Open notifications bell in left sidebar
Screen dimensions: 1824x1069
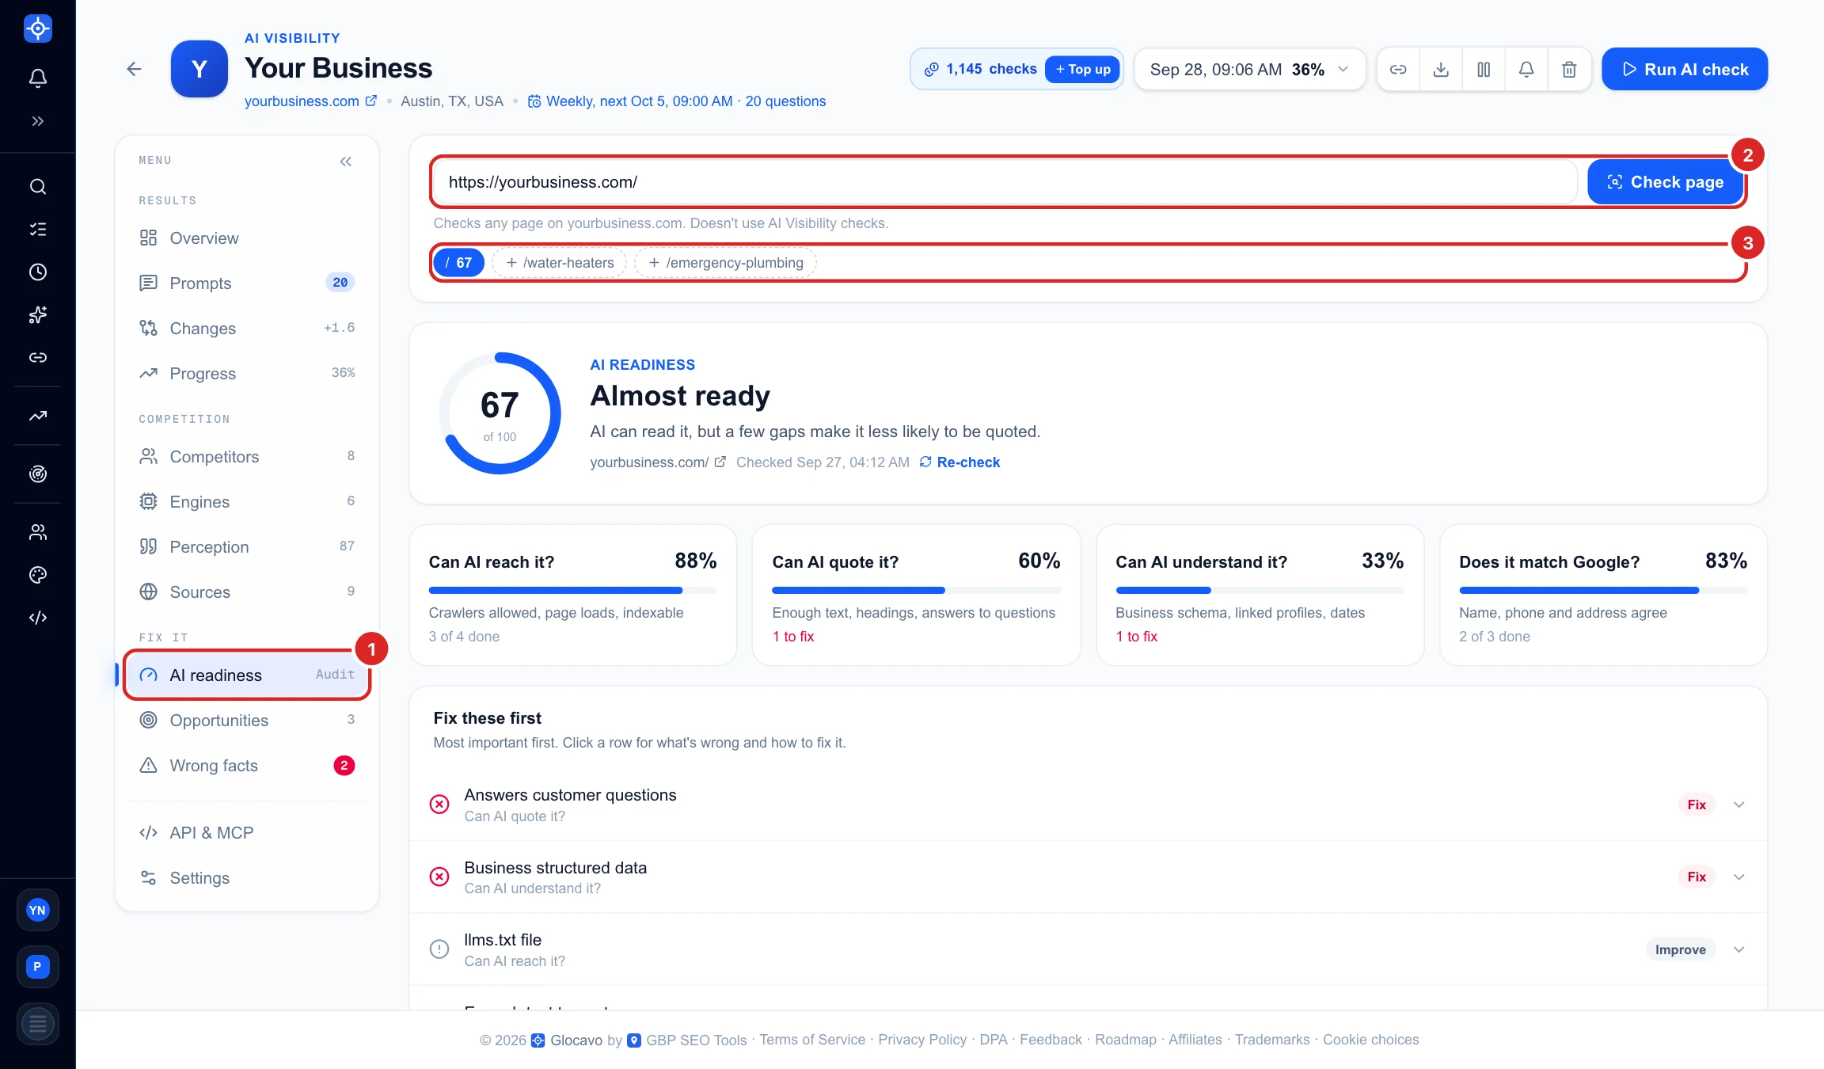click(x=37, y=78)
